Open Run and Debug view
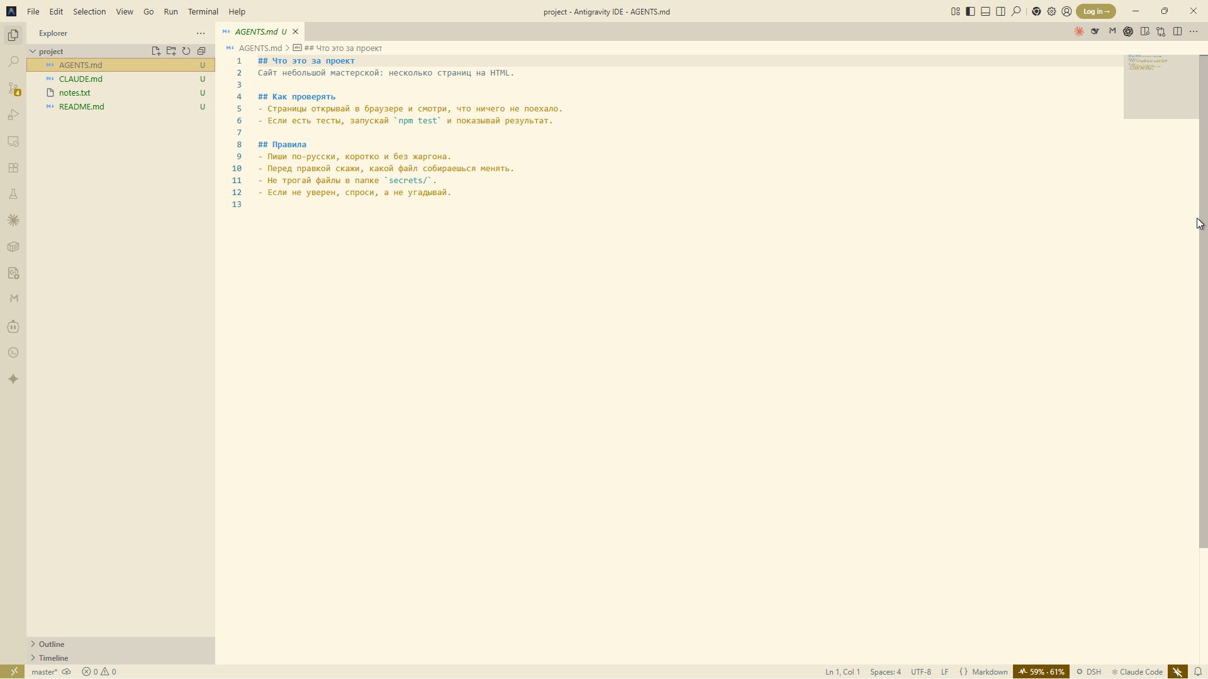Screen dimensions: 1208x679 (13, 115)
